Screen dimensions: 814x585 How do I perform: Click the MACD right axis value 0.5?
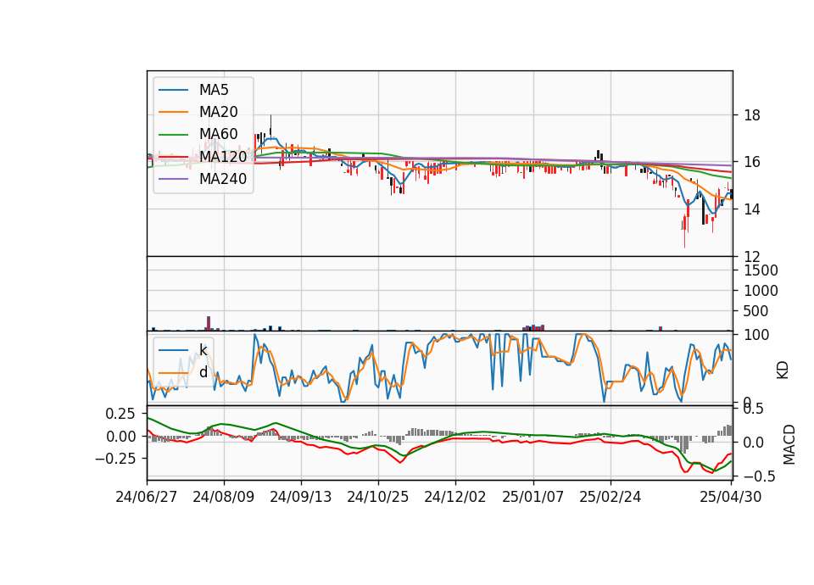point(755,409)
